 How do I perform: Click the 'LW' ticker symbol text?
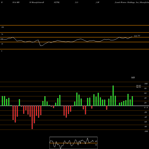pos(98,2)
